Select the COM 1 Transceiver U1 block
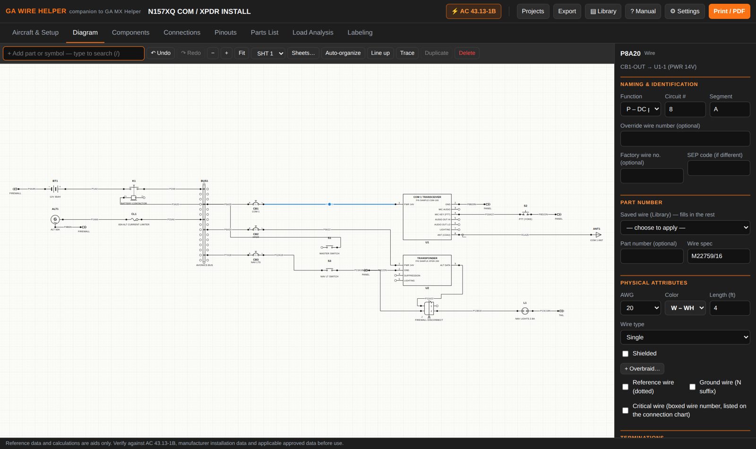The width and height of the screenshot is (756, 449). (x=427, y=217)
